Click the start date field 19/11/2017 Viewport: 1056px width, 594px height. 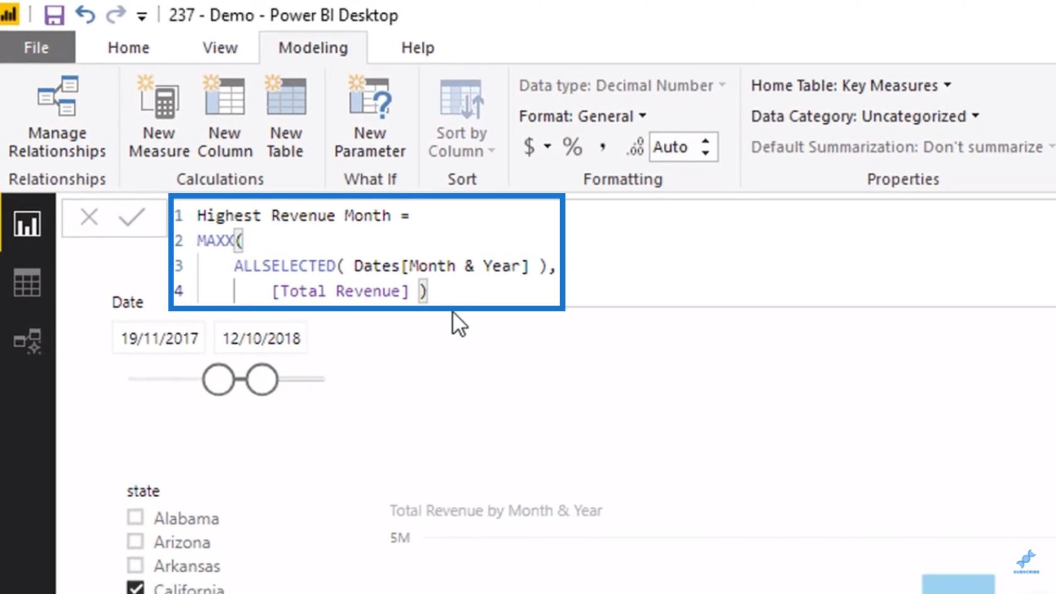(160, 339)
